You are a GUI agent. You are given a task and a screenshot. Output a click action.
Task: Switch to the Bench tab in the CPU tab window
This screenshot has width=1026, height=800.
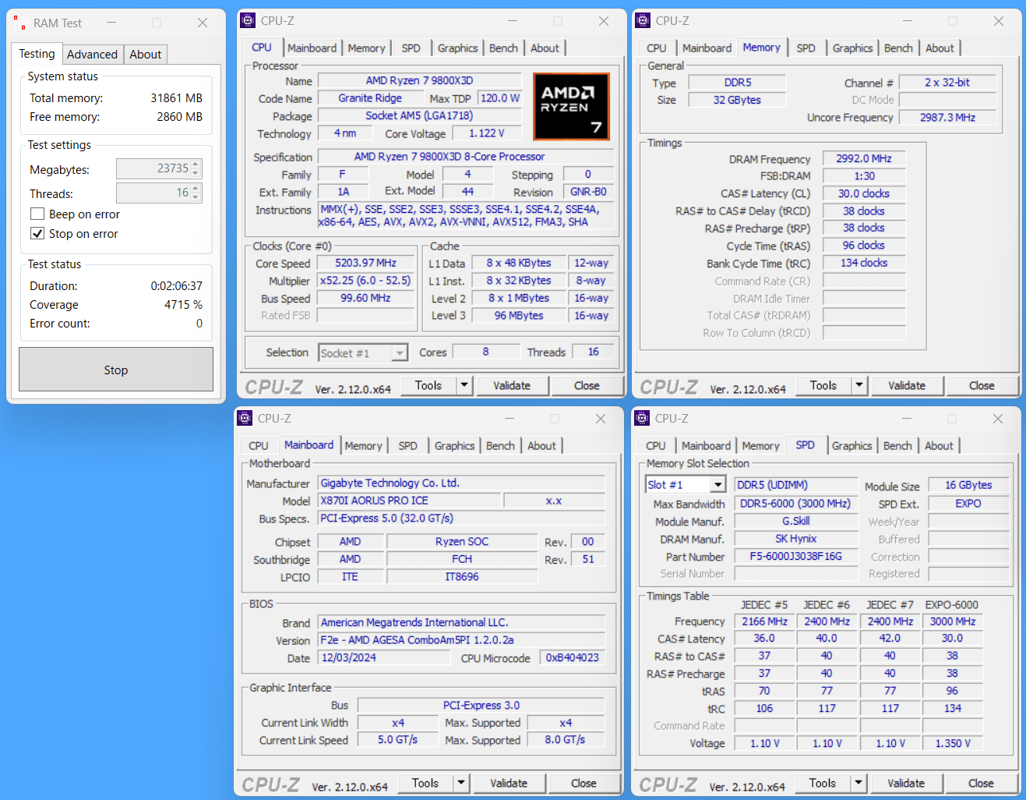click(503, 48)
